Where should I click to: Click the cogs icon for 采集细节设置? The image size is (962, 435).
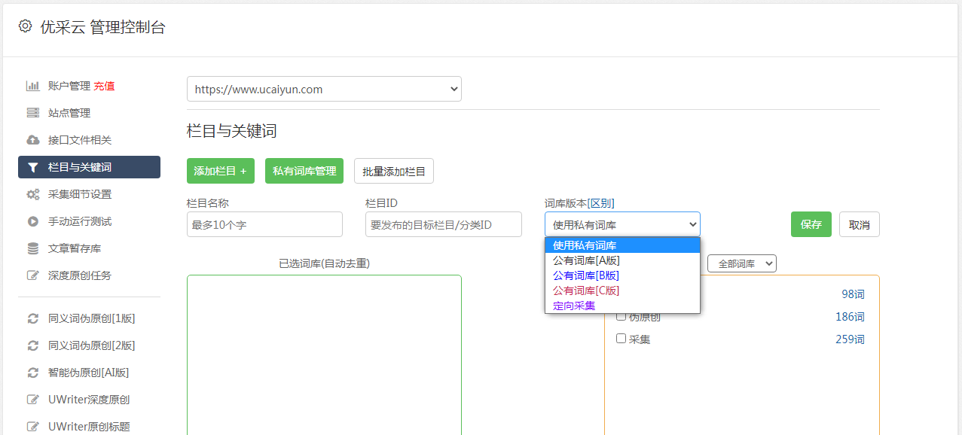[33, 194]
